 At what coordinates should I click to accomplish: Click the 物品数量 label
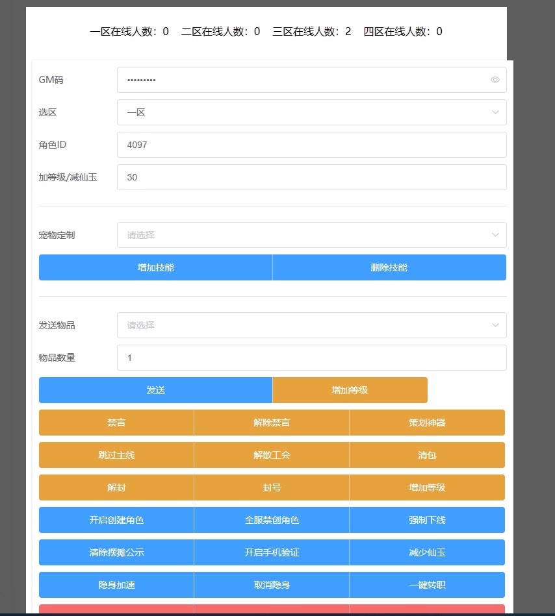click(x=57, y=358)
